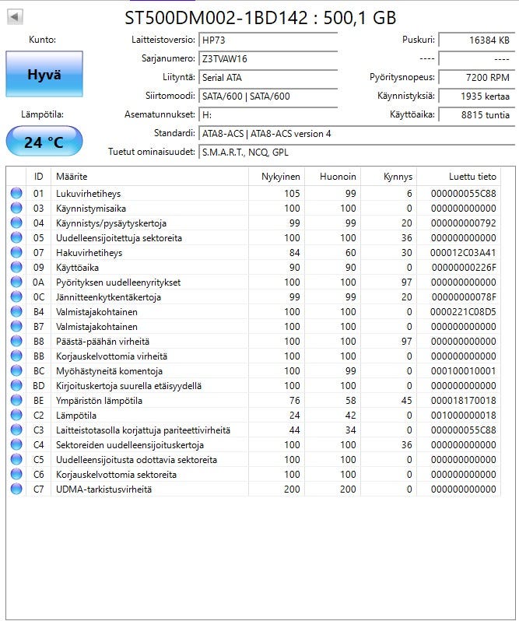Open the Hyvä health status button
Viewport: 519px width, 621px height.
tap(44, 74)
